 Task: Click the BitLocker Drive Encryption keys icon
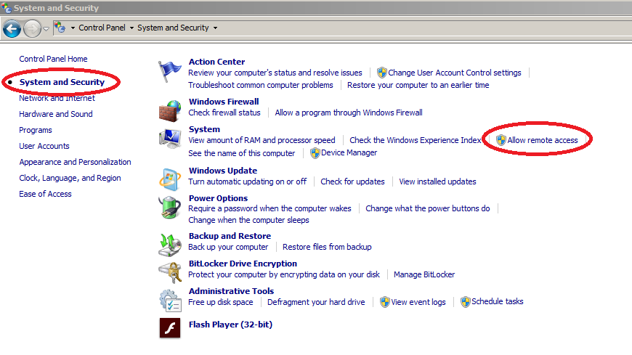(169, 272)
